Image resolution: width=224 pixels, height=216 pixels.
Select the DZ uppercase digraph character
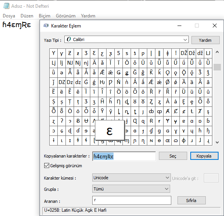pyautogui.click(x=62, y=82)
